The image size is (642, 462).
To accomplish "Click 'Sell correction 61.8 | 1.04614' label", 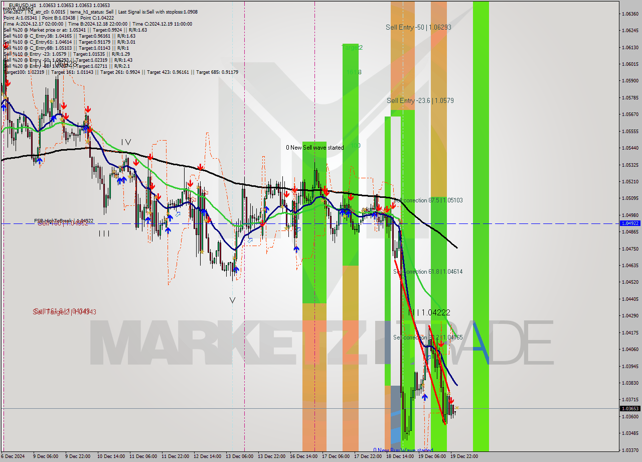I will click(428, 272).
